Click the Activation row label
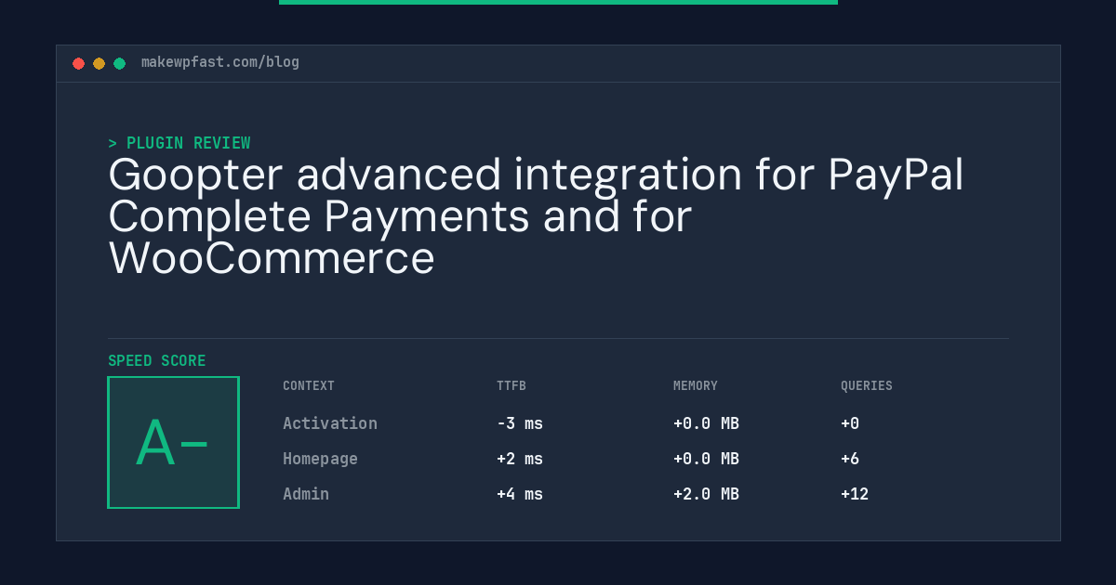The height and width of the screenshot is (585, 1116). (x=330, y=423)
